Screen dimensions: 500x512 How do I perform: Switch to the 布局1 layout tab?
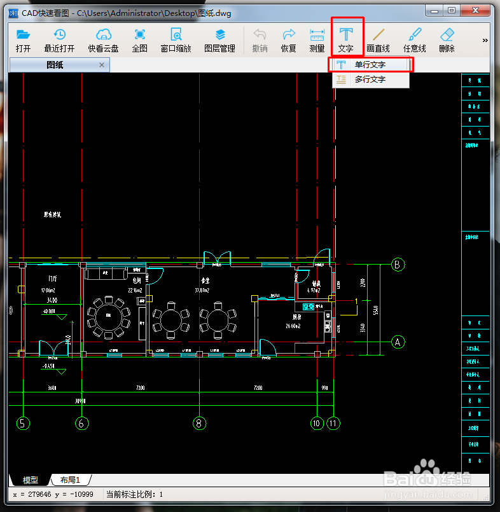70,480
